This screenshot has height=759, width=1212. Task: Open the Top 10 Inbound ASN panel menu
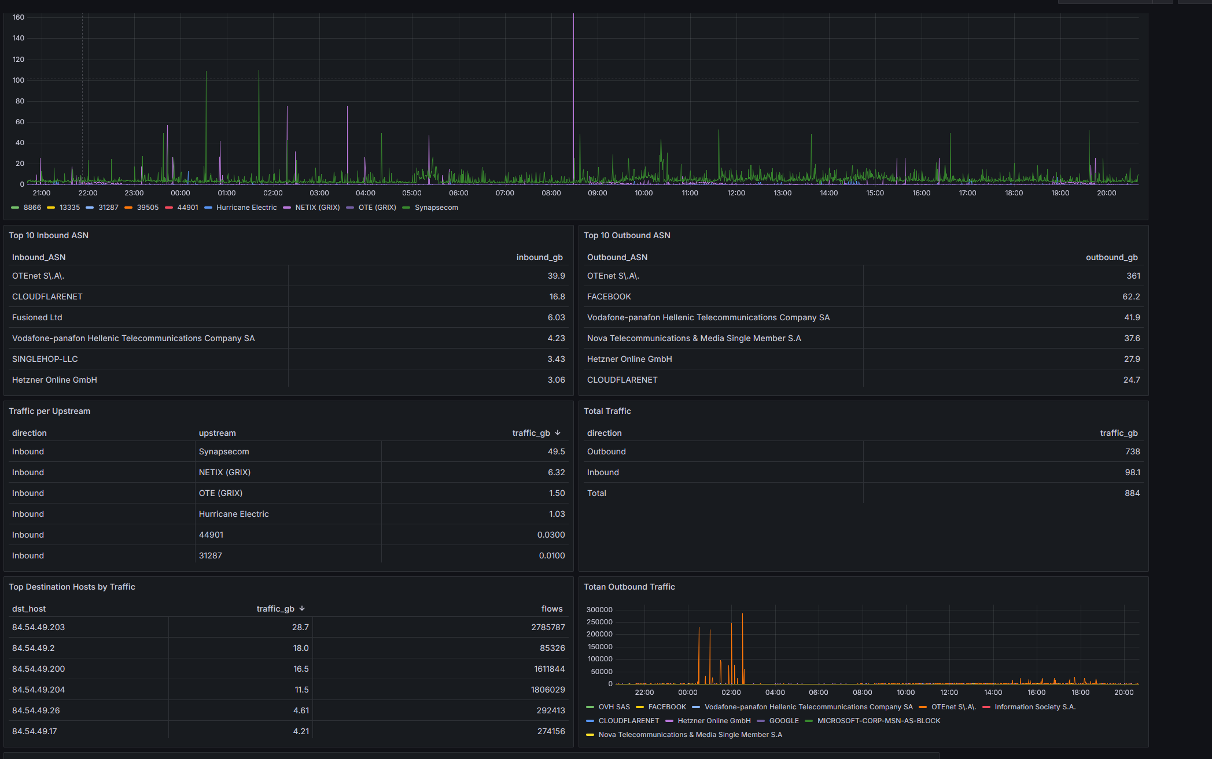pyautogui.click(x=49, y=235)
